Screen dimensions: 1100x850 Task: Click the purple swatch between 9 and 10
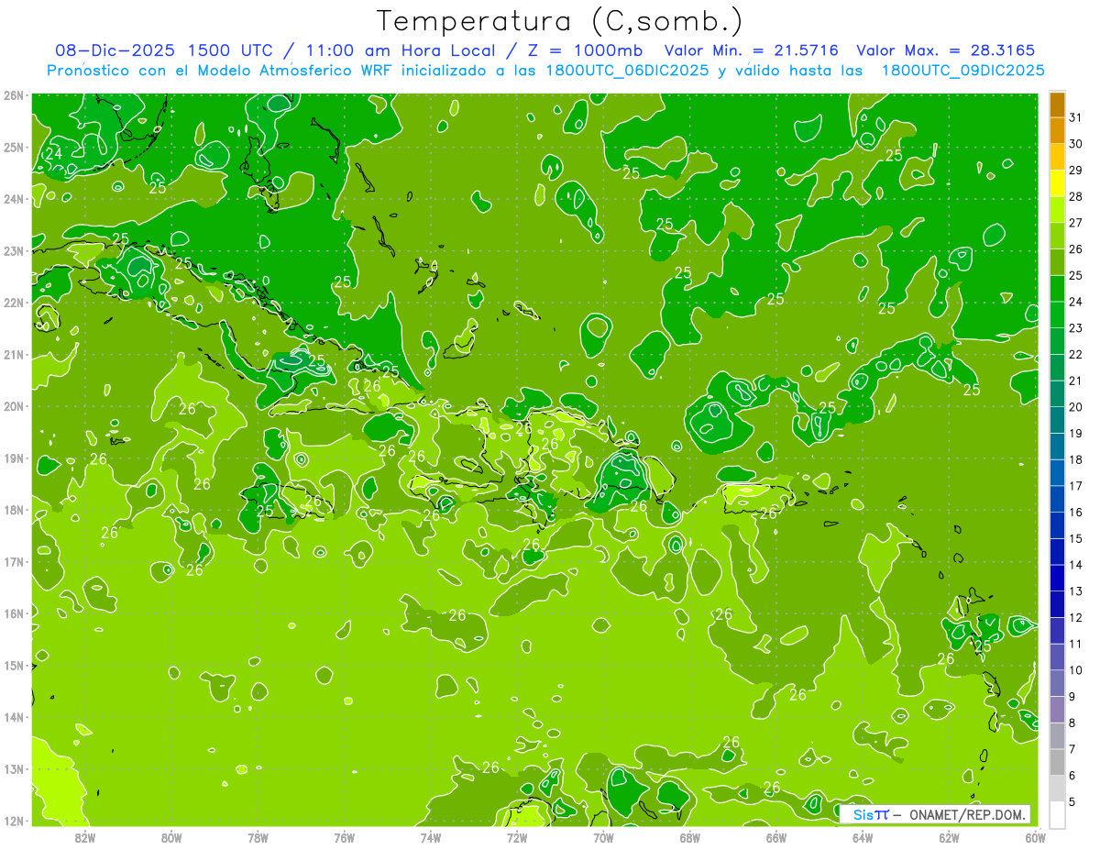tap(1057, 683)
